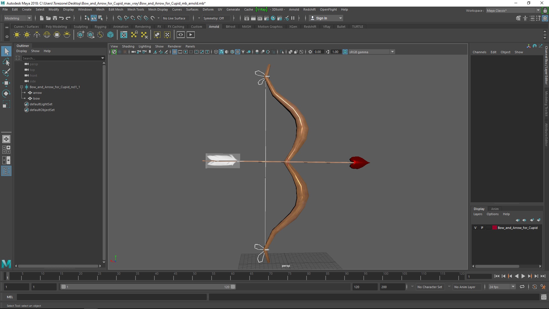Select the bow item in Outliner
This screenshot has height=309, width=549.
(36, 98)
